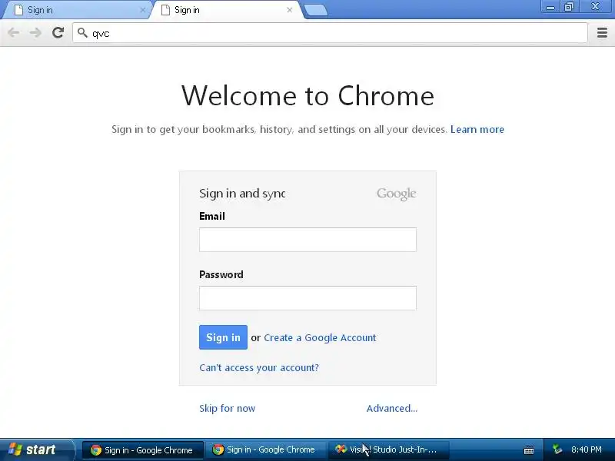Open a new tab with the tab button

[x=316, y=11]
